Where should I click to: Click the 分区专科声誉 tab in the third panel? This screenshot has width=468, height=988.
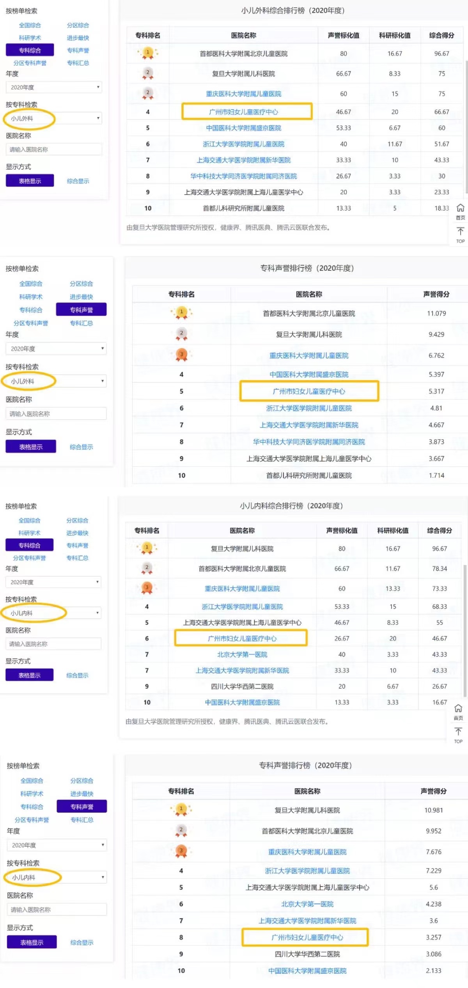[x=30, y=558]
